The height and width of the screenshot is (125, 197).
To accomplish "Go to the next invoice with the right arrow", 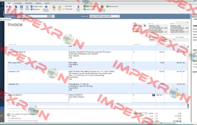I will [10, 6].
